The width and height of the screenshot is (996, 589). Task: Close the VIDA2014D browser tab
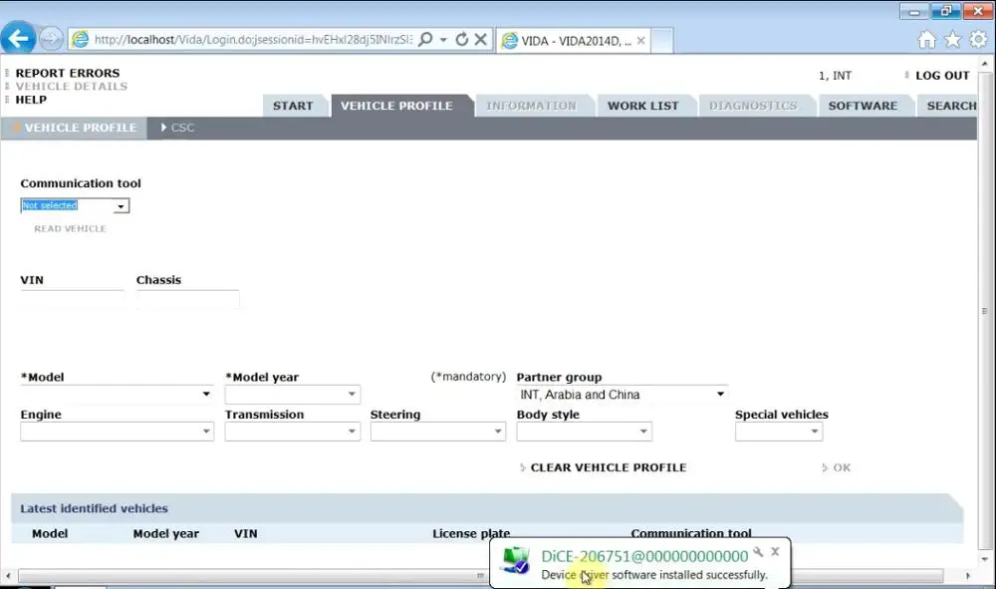[640, 41]
